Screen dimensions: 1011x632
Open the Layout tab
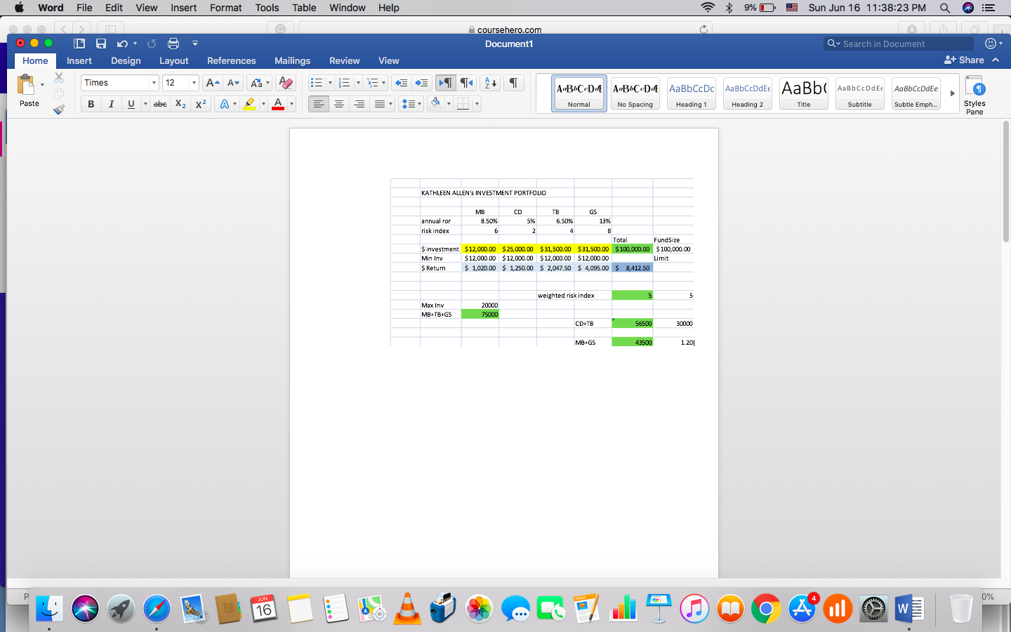coord(173,61)
